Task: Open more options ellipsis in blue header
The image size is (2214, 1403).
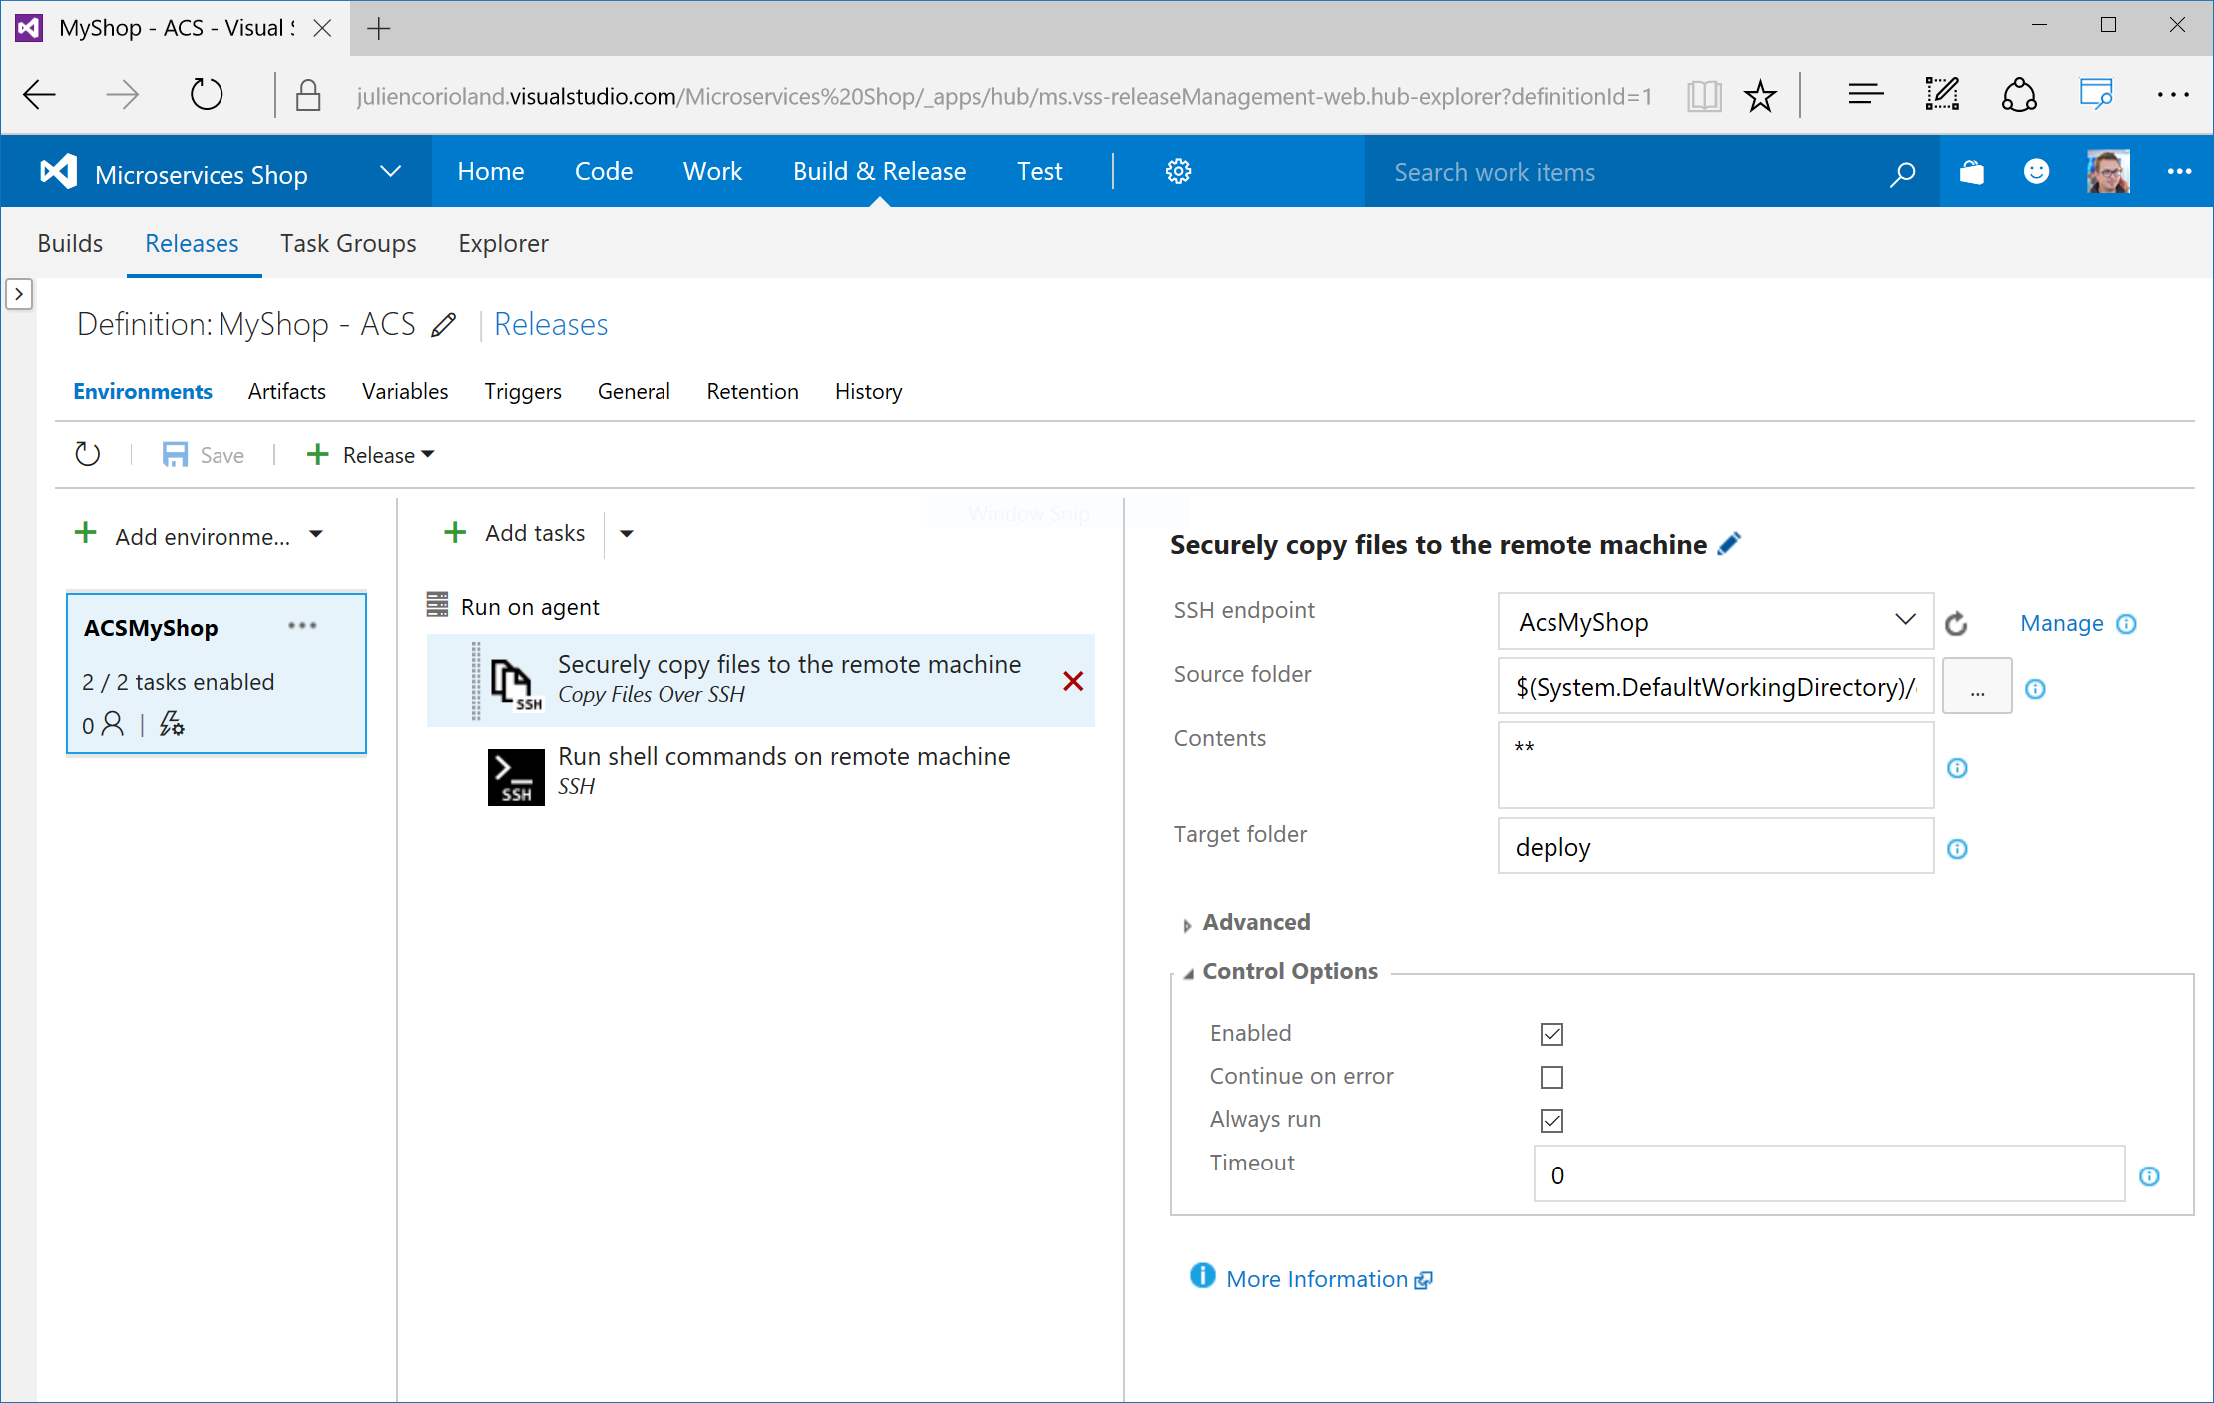Action: point(2179,172)
